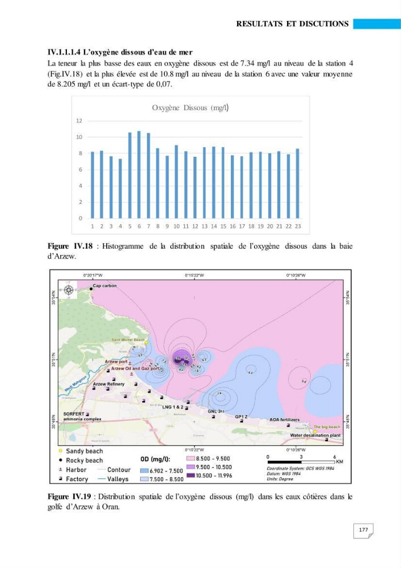Image resolution: width=401 pixels, height=568 pixels.
Task: Click the y-axis value 10 on chart
Action: click(x=79, y=137)
